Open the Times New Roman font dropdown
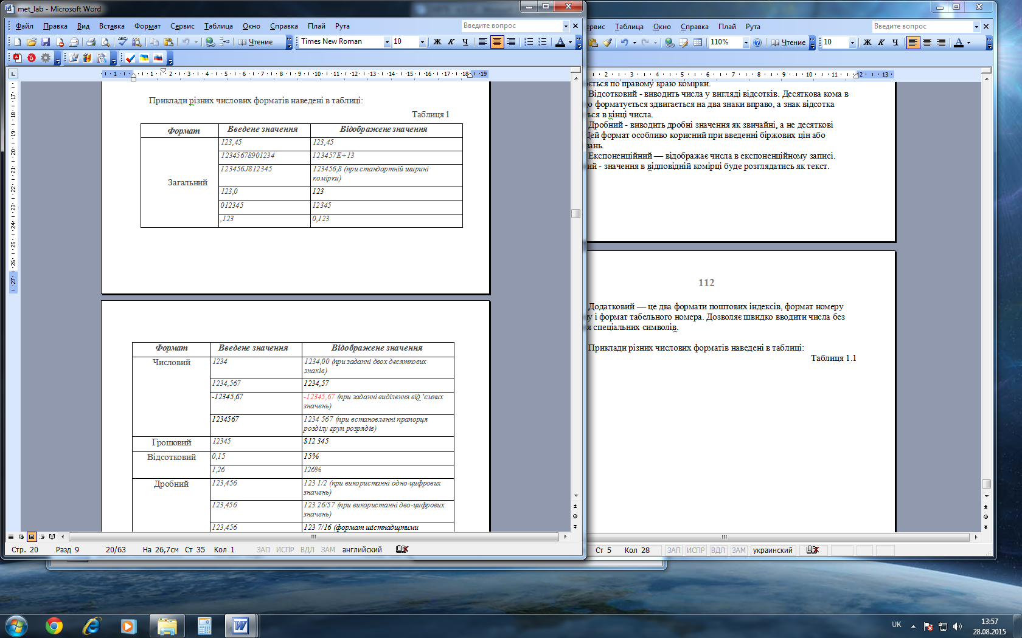 tap(387, 42)
